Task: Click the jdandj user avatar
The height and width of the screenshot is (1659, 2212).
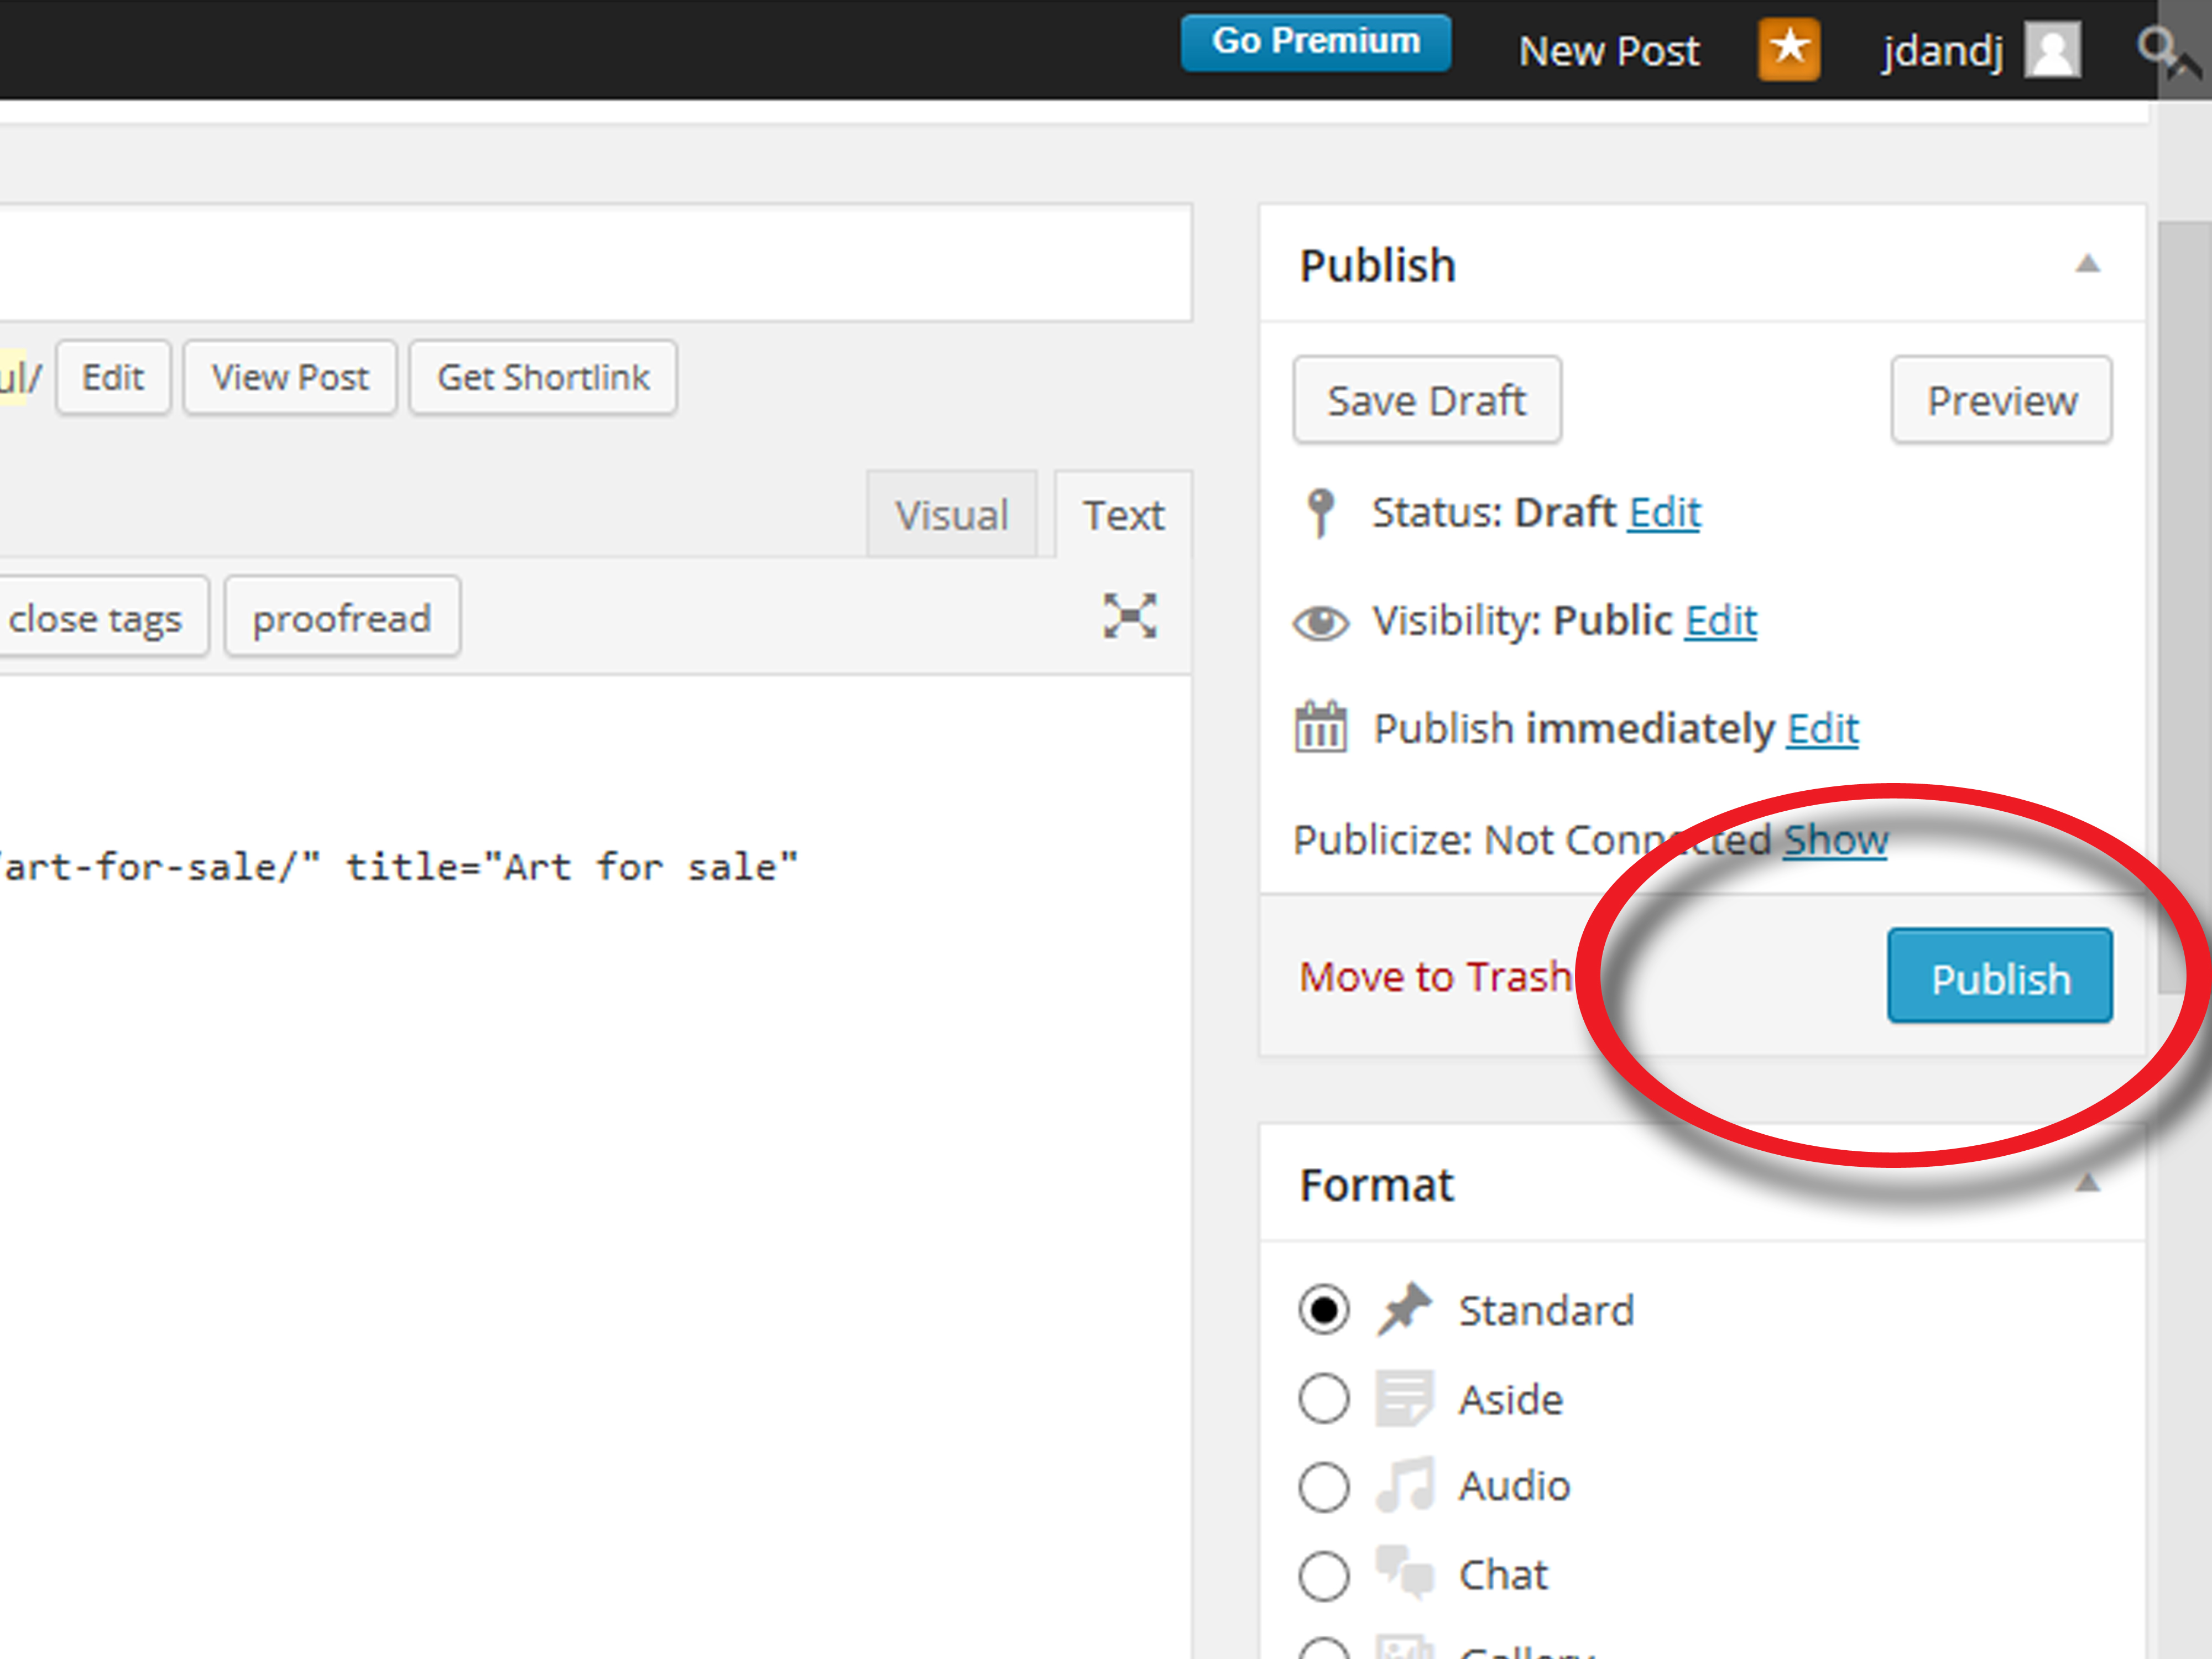Action: tap(2052, 50)
